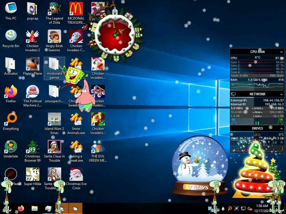This screenshot has width=286, height=214.
Task: Toggle the SUM row in Network widget
Action: click(257, 116)
